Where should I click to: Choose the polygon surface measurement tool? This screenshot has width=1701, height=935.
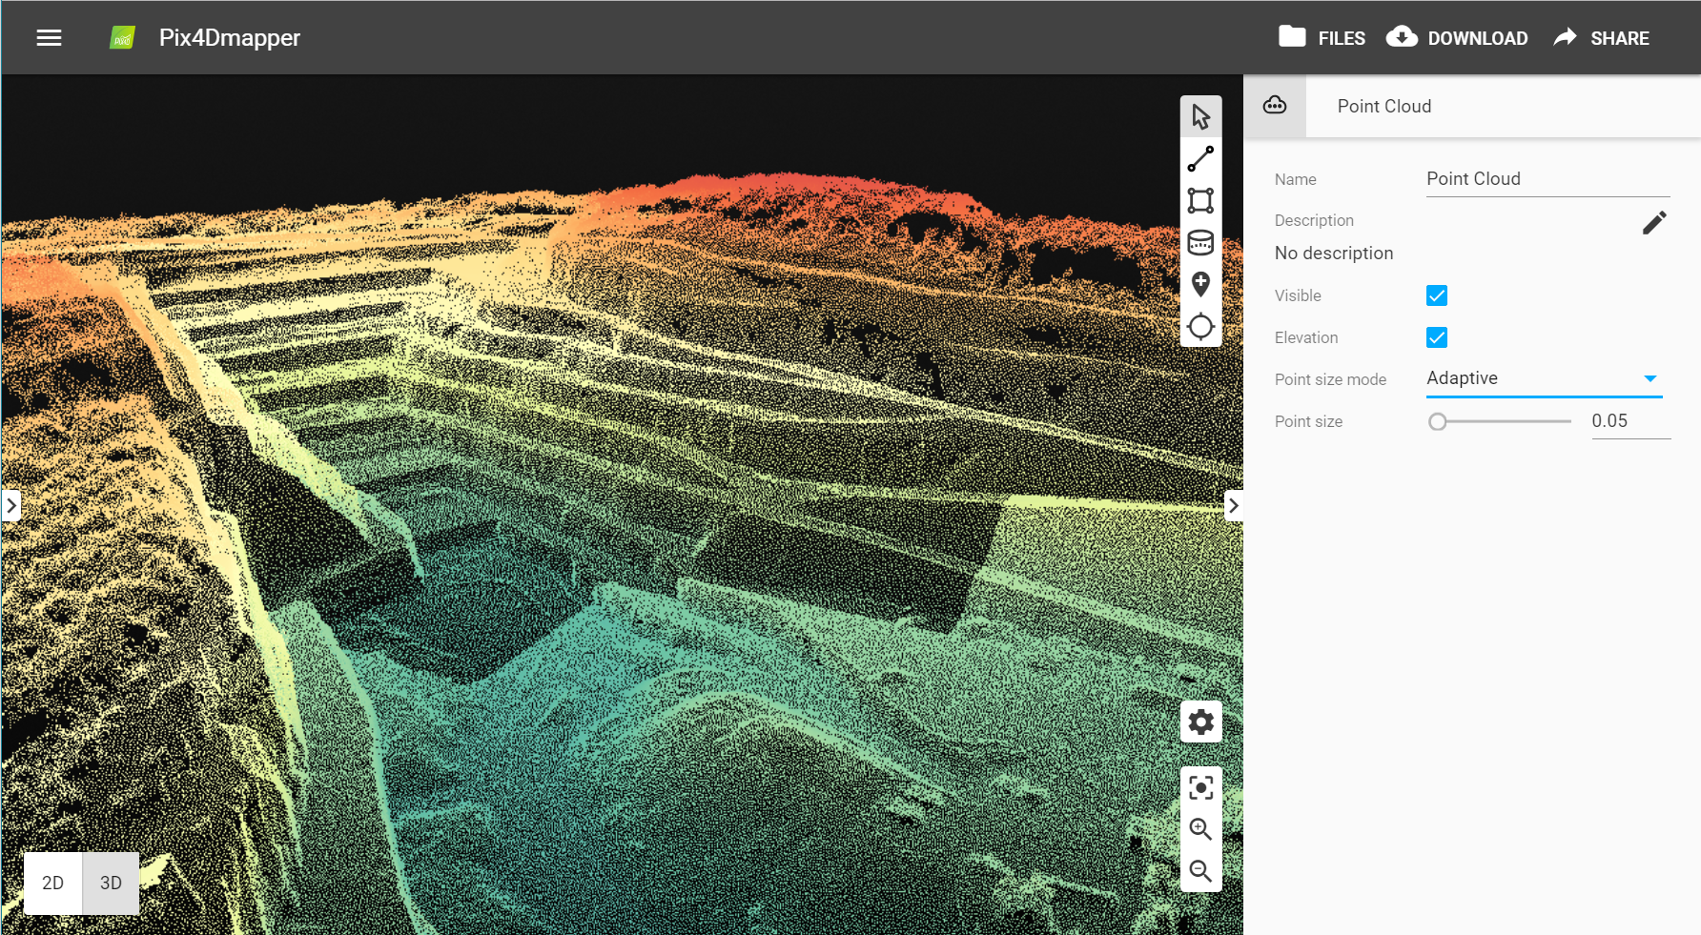[x=1200, y=201]
